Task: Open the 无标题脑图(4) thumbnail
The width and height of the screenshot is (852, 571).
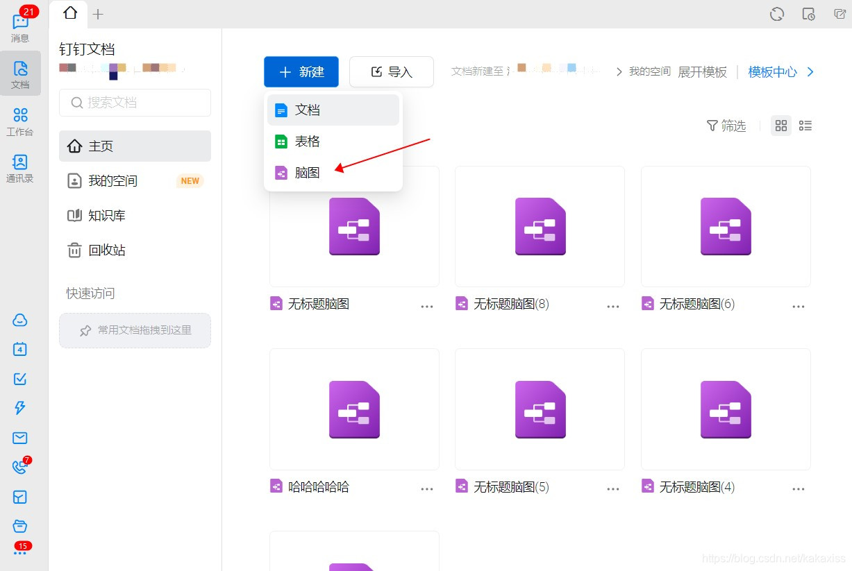Action: (726, 409)
